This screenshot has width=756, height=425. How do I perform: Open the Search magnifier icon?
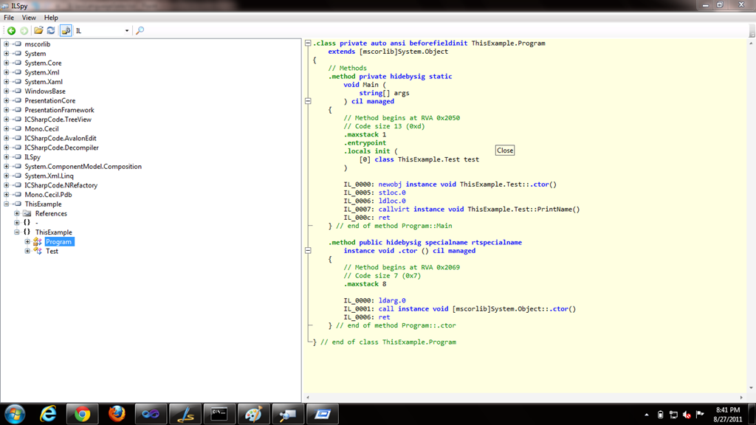[140, 30]
